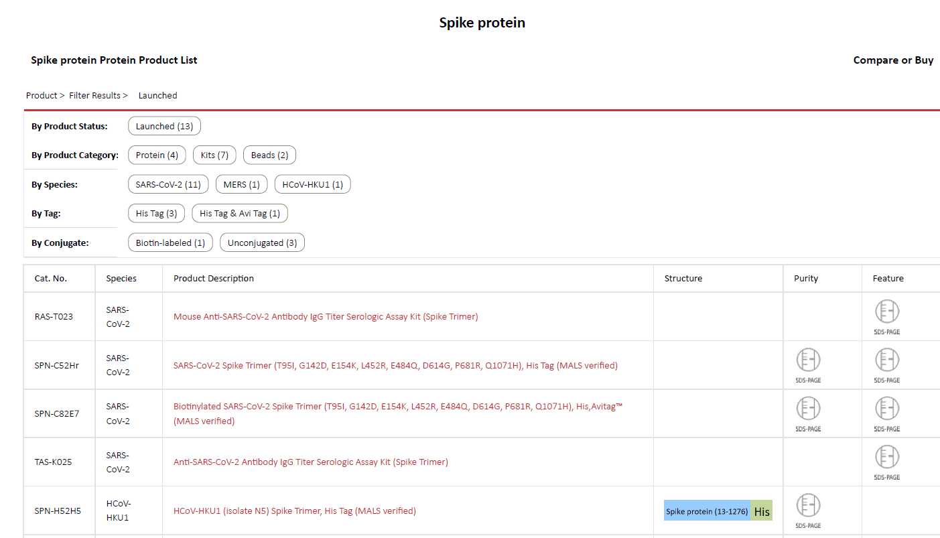Filter by Launched (13) status
Screen dimensions: 940x538
[x=164, y=126]
